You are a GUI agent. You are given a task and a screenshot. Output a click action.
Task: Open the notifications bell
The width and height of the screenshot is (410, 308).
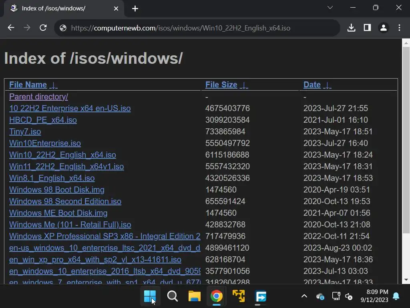396,296
